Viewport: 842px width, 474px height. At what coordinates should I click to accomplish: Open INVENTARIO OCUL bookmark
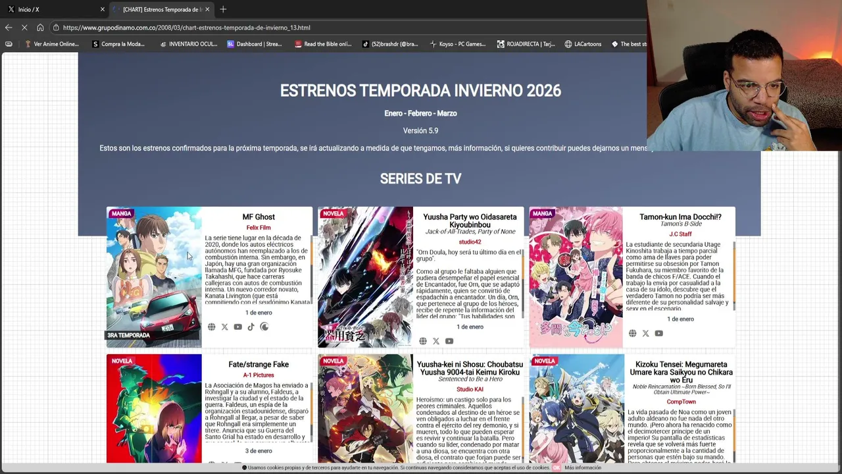point(189,44)
